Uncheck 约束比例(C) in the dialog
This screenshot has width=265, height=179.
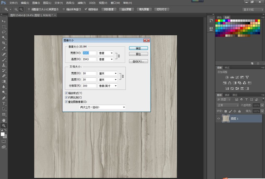[x=66, y=97]
